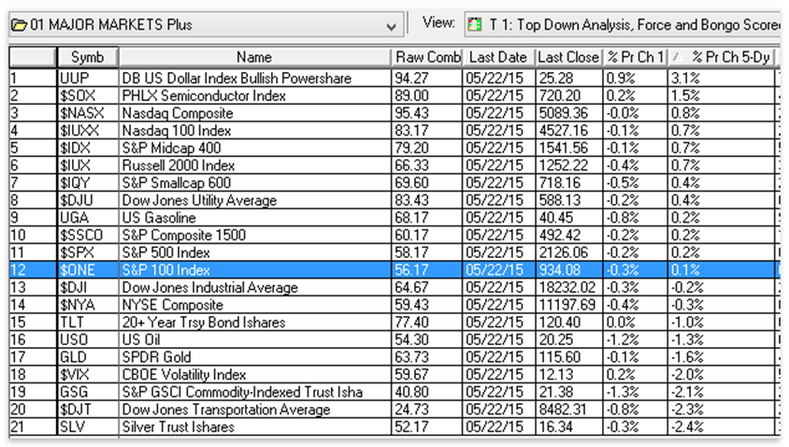789x447 pixels.
Task: Click the CBOE Volatility Index name
Action: [183, 375]
